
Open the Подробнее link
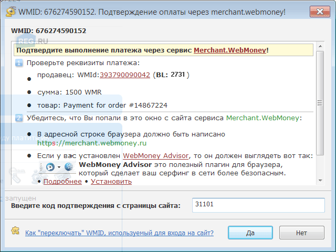click(x=62, y=182)
